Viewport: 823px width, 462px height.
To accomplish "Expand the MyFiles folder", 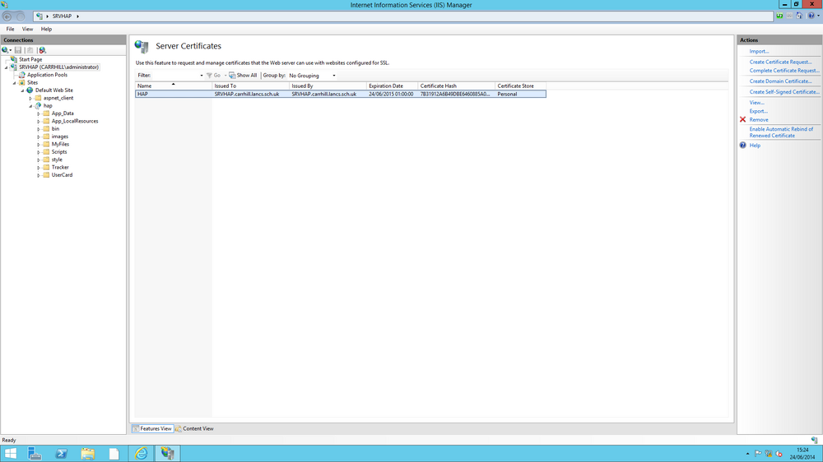I will pos(39,144).
